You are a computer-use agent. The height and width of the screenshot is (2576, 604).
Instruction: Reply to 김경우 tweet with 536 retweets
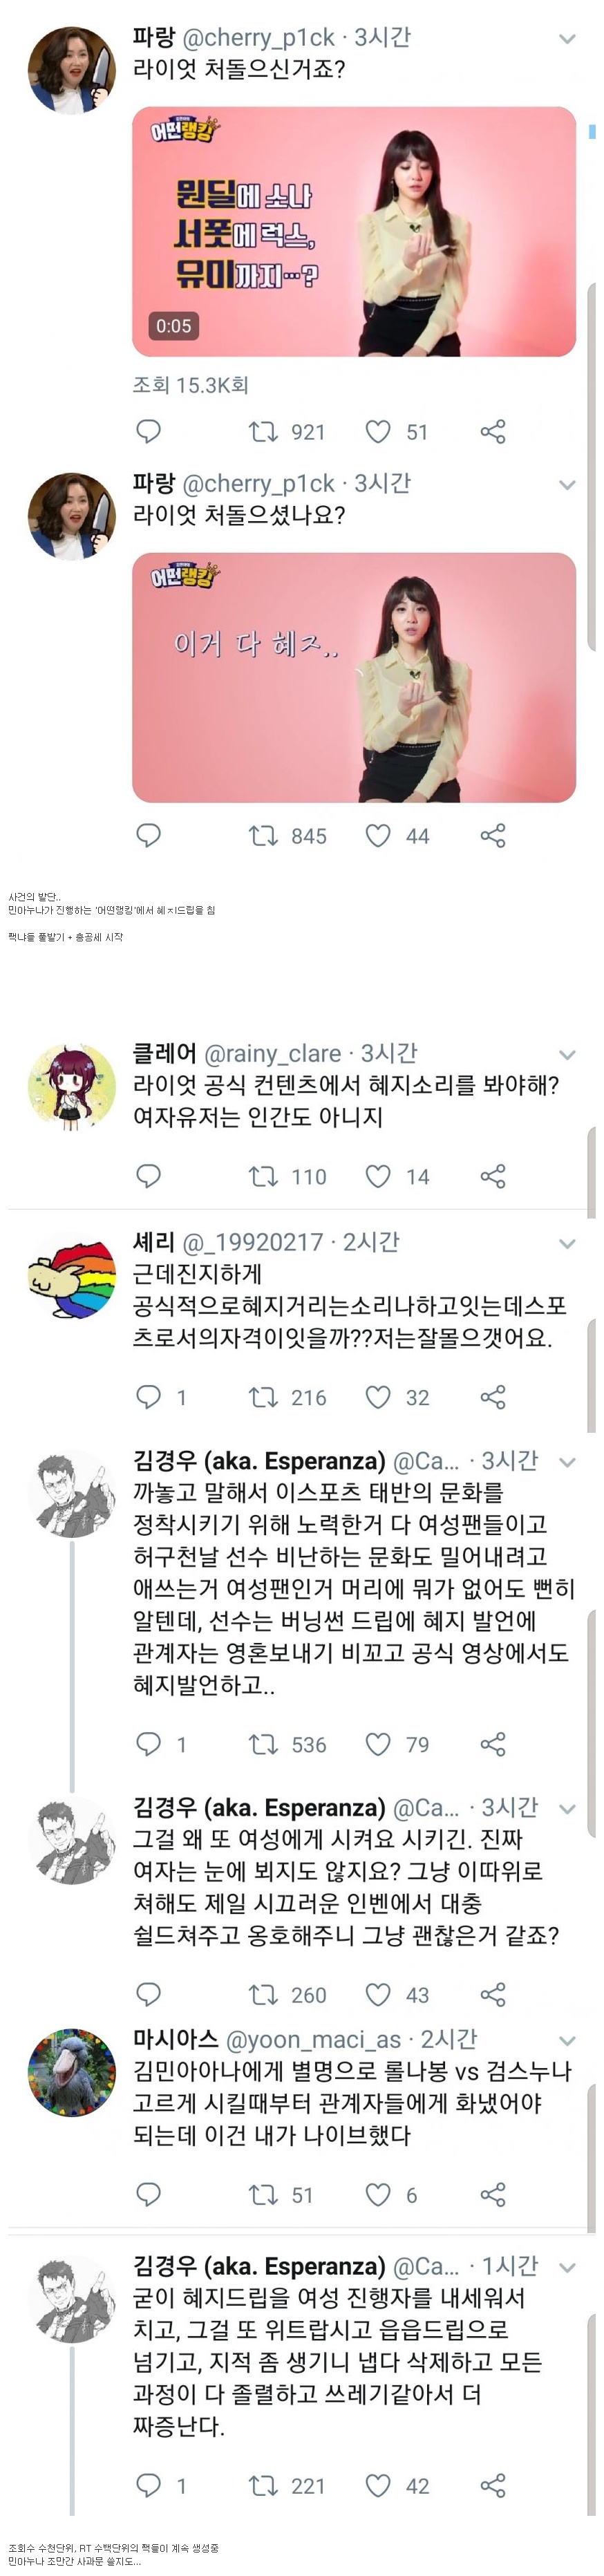[148, 1744]
